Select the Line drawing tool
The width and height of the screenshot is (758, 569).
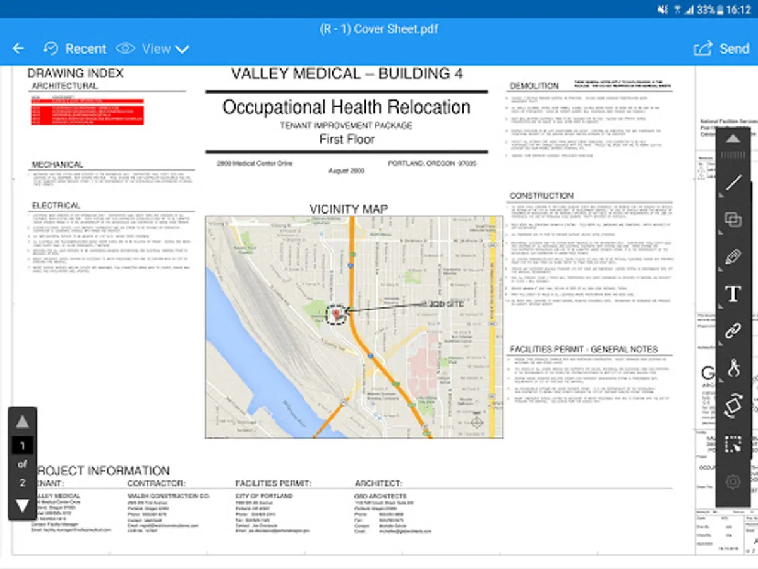(x=733, y=183)
